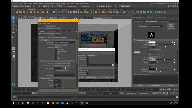This screenshot has height=108, width=192.
Task: Click the Render Sequence button
Action: point(91,78)
